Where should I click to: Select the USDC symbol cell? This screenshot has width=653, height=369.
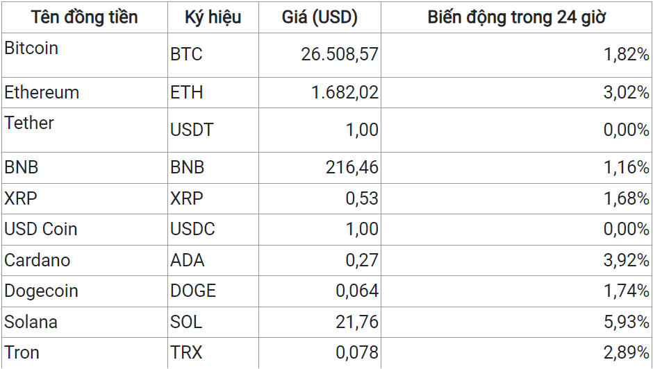[x=213, y=230]
